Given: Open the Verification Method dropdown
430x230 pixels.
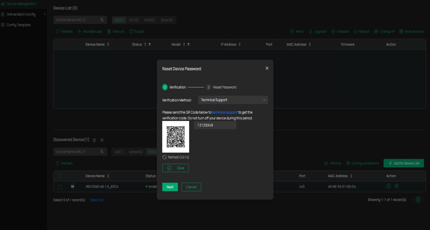Looking at the screenshot, I should (233, 100).
